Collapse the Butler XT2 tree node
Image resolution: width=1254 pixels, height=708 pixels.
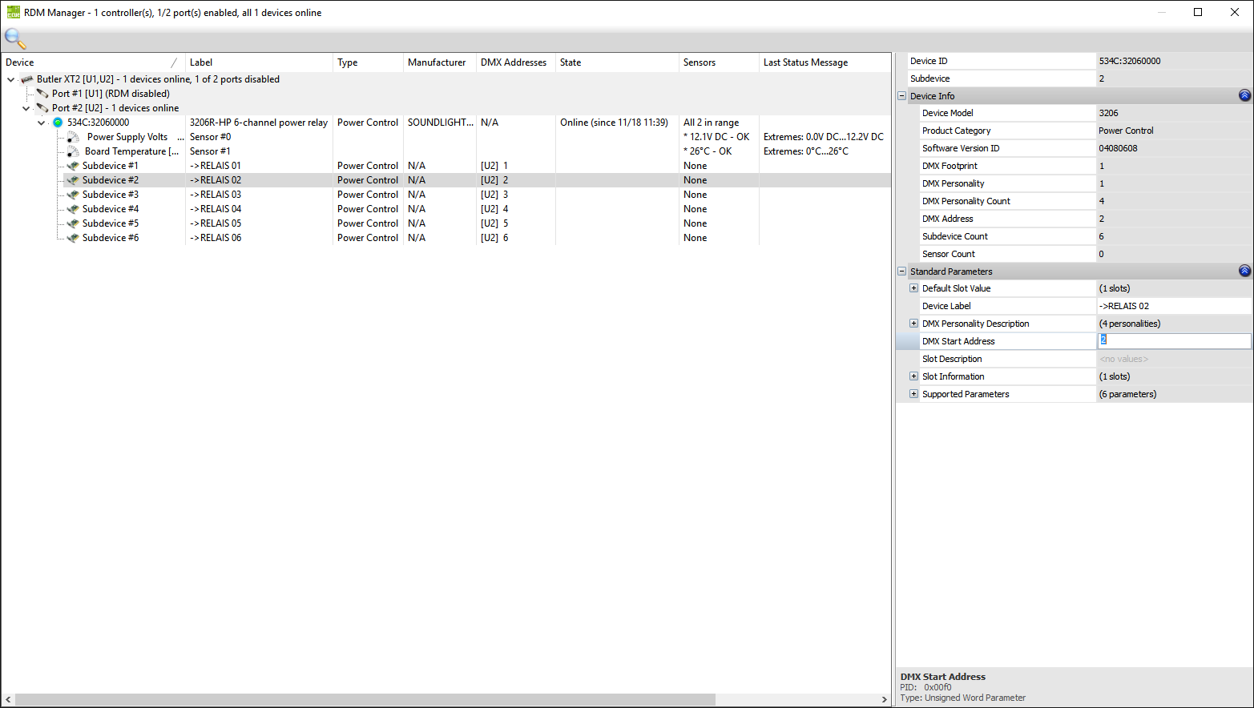(11, 79)
